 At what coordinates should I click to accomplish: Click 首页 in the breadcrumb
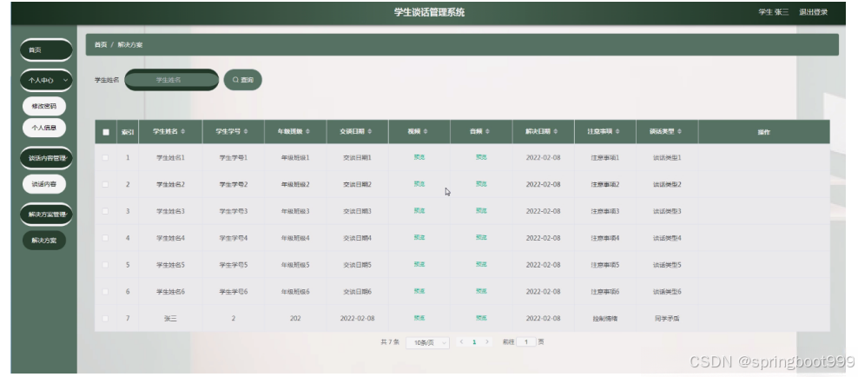[x=101, y=45]
